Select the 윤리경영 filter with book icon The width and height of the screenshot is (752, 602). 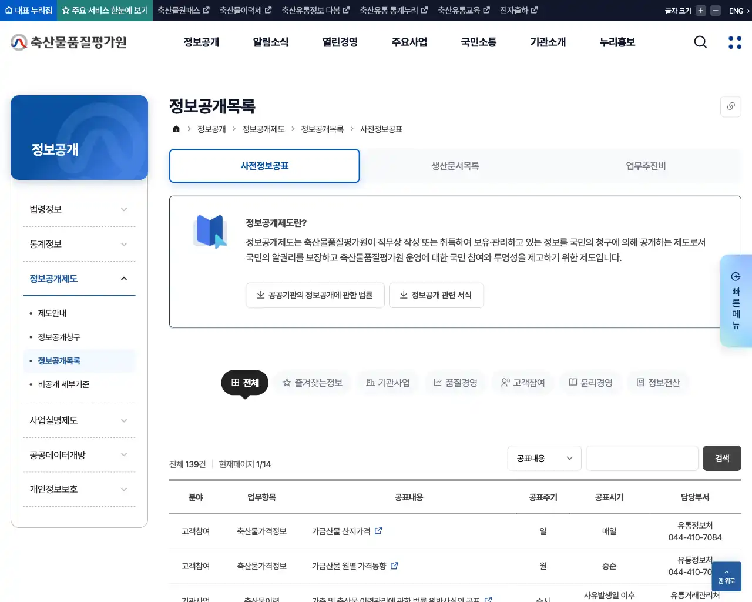click(x=590, y=382)
